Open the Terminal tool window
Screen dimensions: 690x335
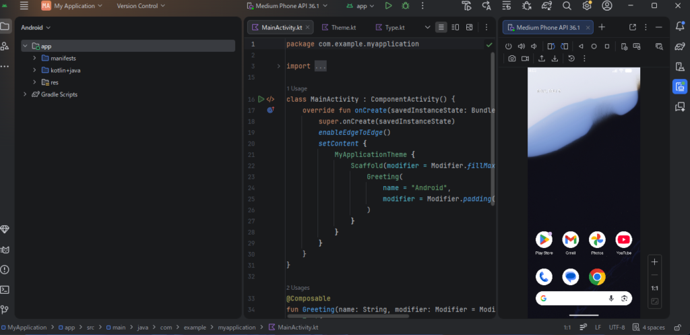(x=5, y=289)
